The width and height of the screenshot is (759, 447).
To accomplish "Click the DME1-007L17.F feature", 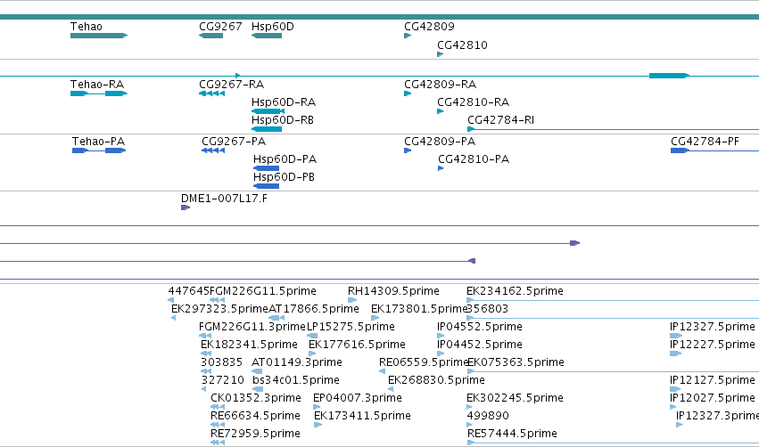I will [x=186, y=207].
